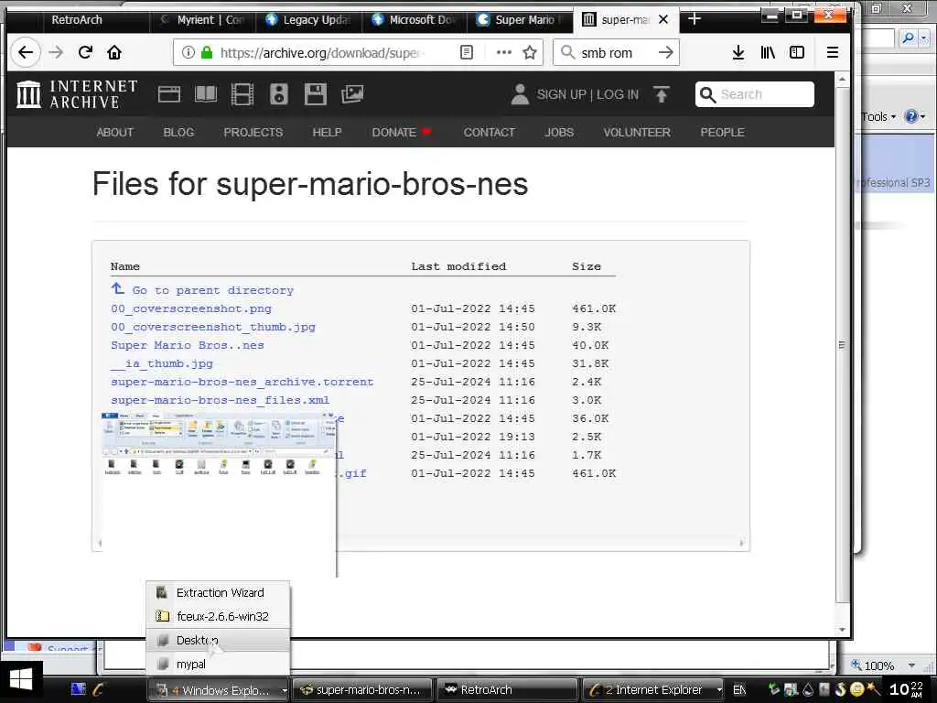Open the VOLUNTEER navigation item
This screenshot has width=937, height=703.
click(x=637, y=132)
